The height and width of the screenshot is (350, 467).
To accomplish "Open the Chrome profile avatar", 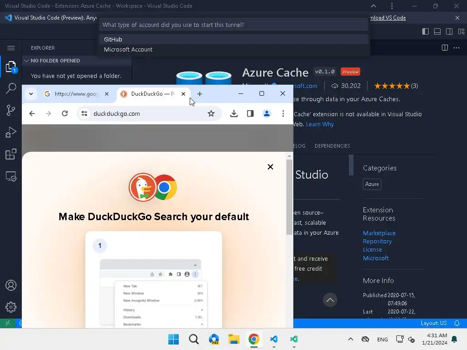I will 266,113.
